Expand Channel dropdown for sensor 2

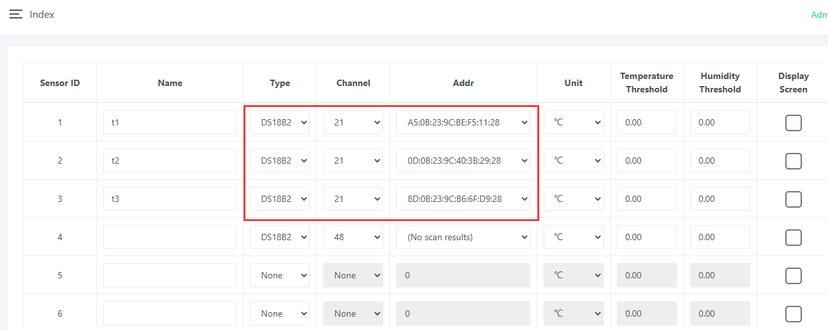coord(352,161)
